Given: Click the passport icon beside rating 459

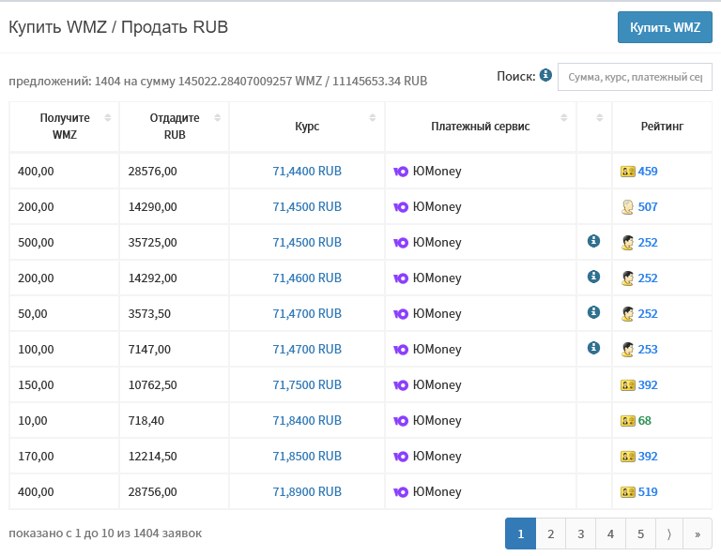Looking at the screenshot, I should [628, 172].
